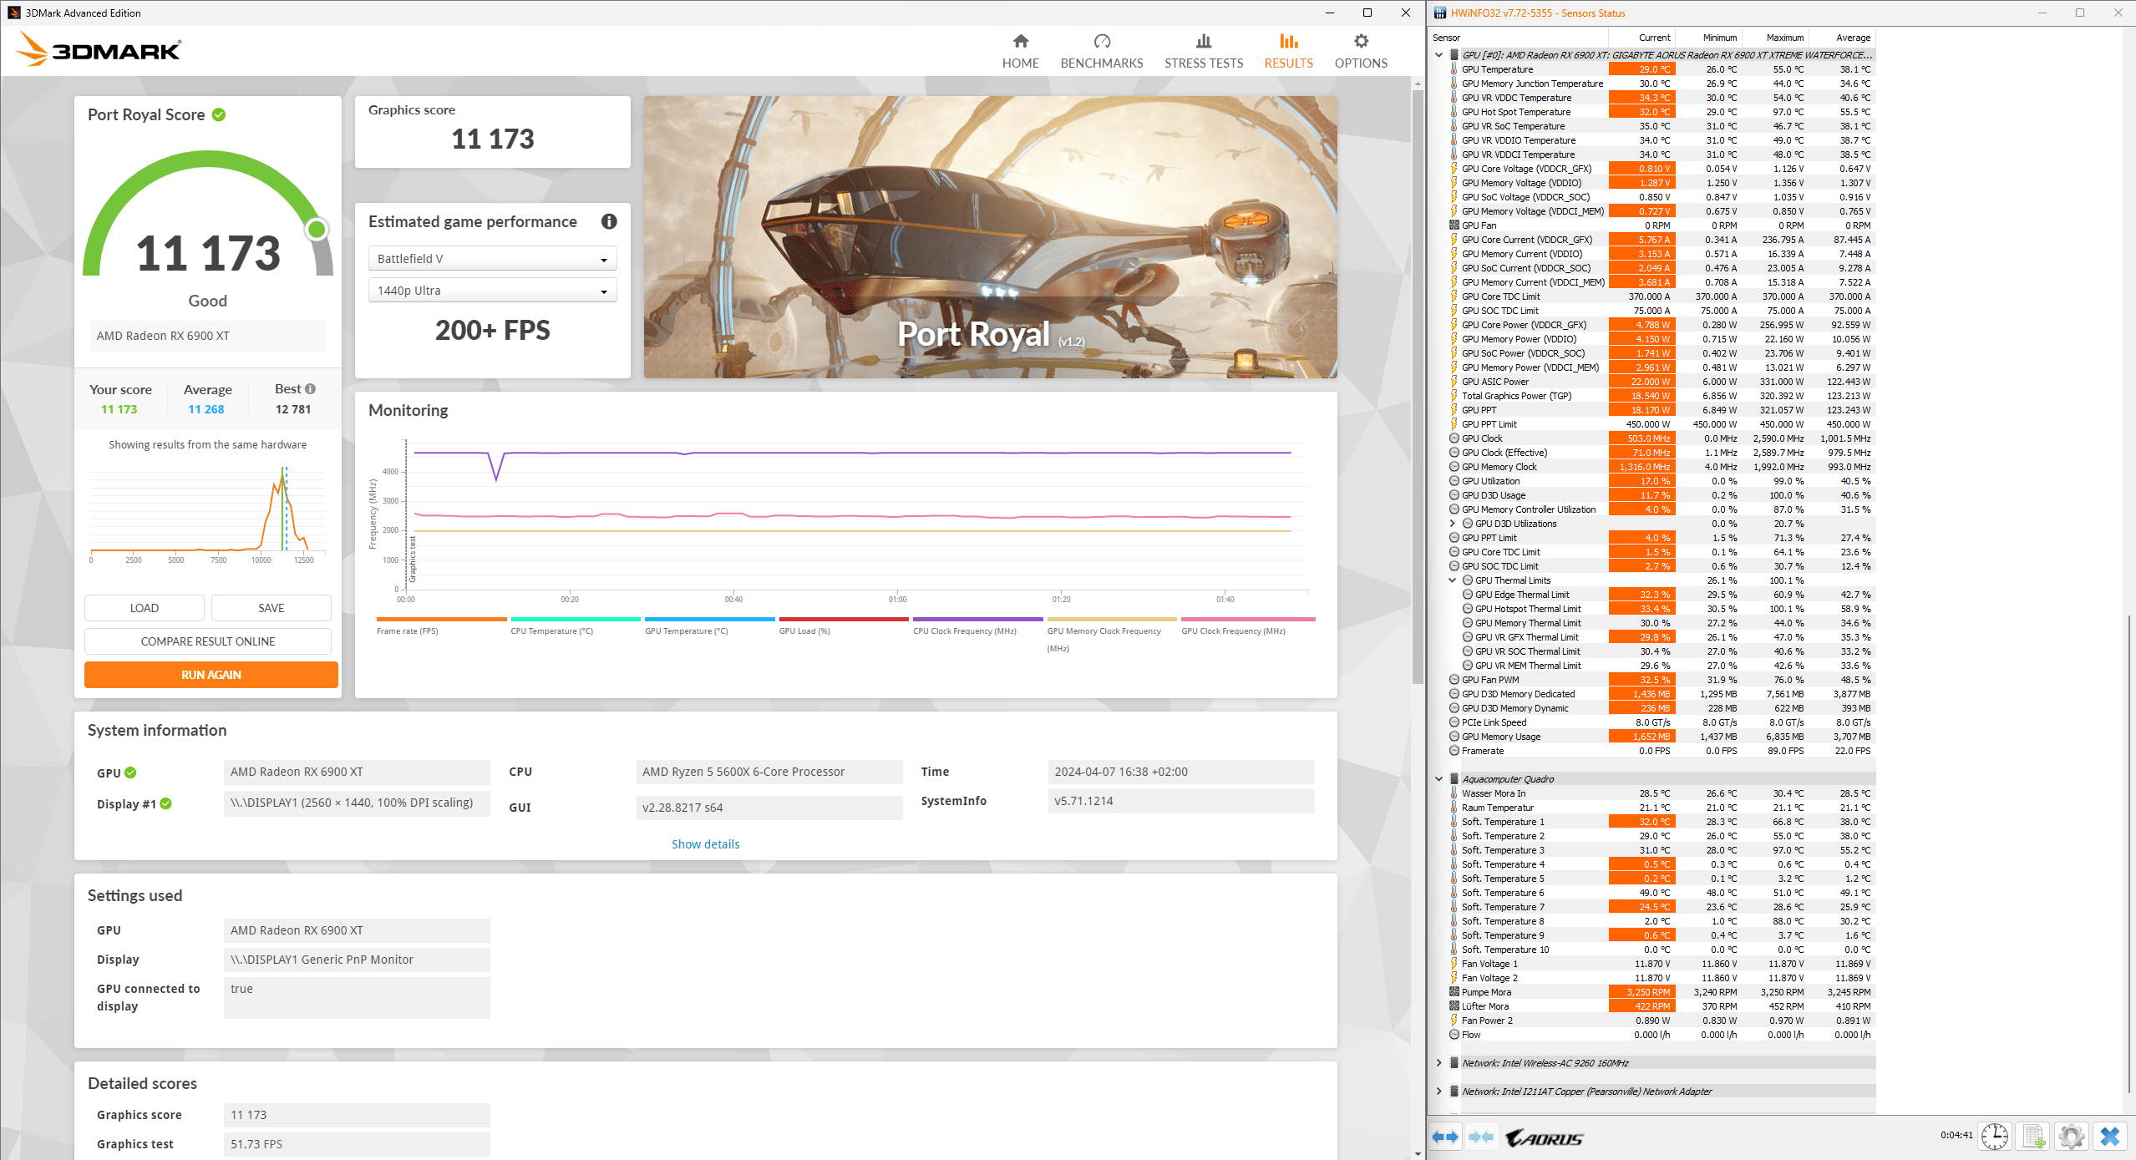Open the STRESS TESTS tab
Viewport: 2136px width, 1160px height.
click(1203, 51)
